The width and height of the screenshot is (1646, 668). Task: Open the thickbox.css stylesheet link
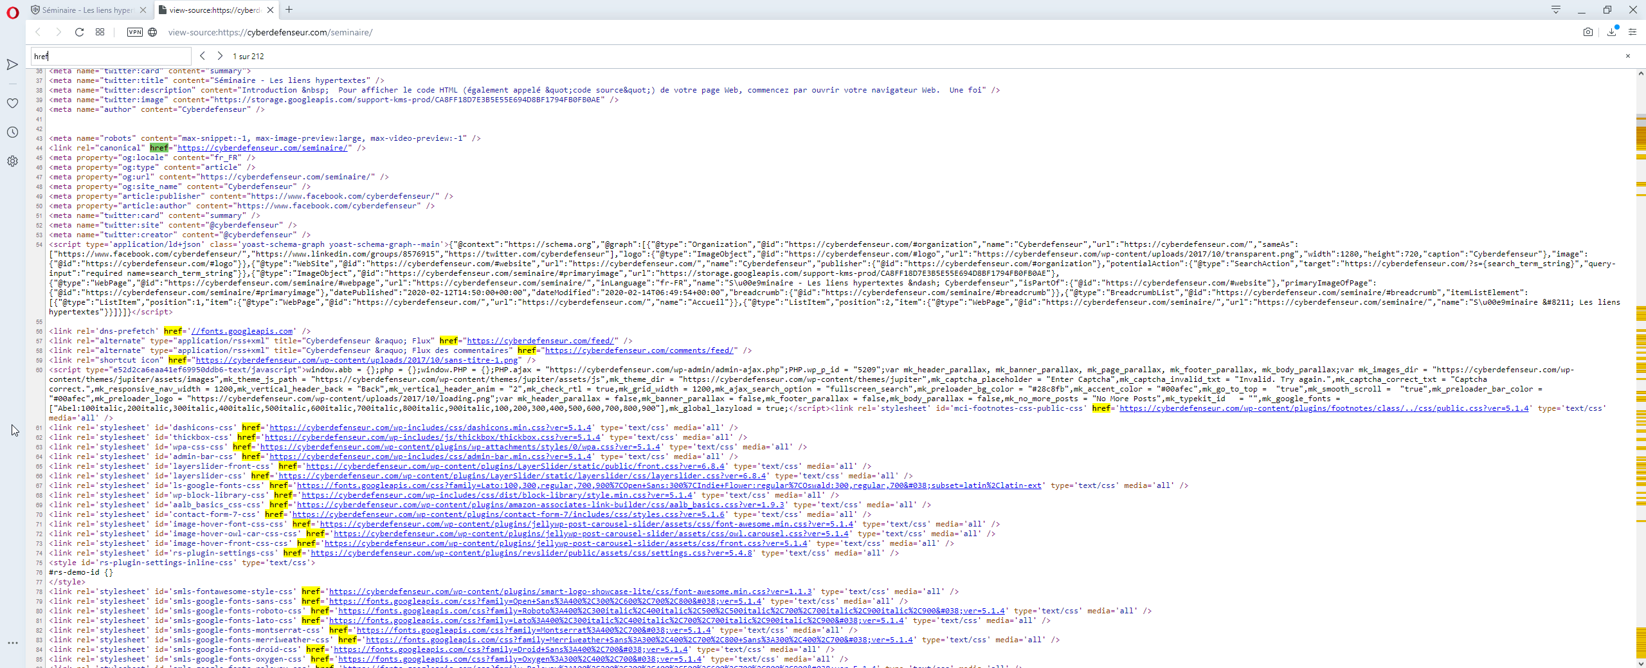pos(433,437)
